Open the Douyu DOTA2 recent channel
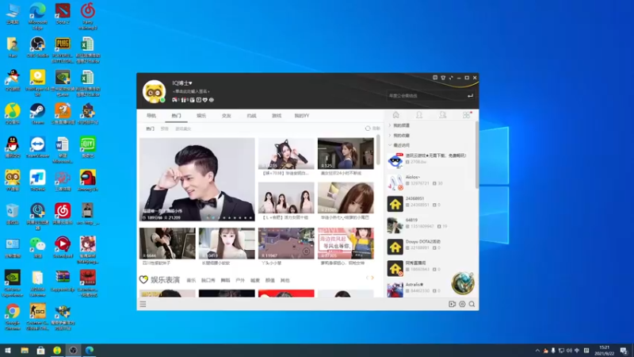634x357 pixels. (x=430, y=247)
